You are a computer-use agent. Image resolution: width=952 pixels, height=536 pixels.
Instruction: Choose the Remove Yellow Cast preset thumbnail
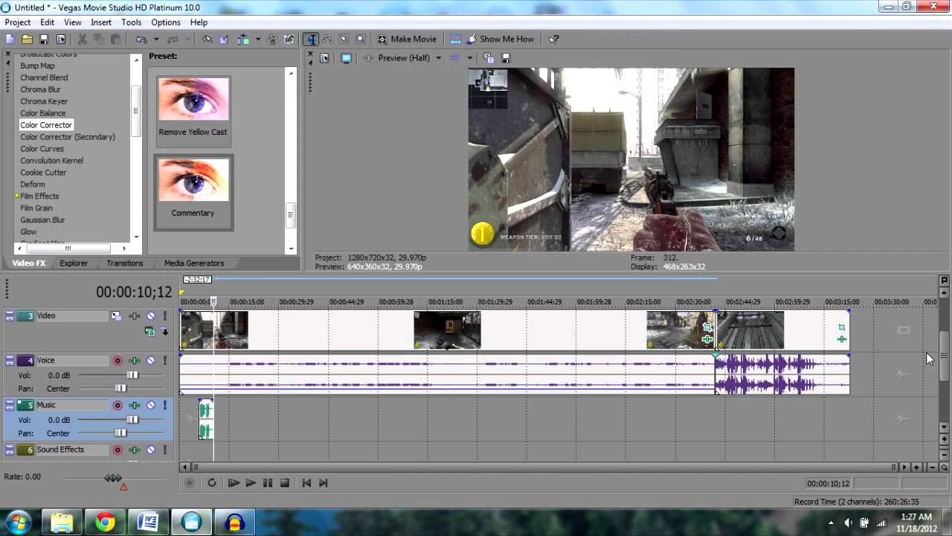pyautogui.click(x=193, y=99)
